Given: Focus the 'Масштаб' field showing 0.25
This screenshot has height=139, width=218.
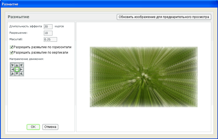Looking at the screenshot, I should (50, 39).
